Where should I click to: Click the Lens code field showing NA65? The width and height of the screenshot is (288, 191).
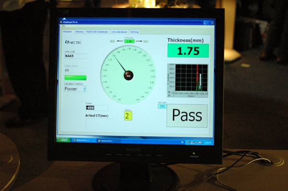click(75, 56)
